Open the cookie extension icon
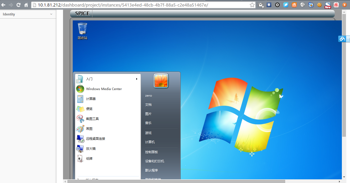The width and height of the screenshot is (350, 183). tap(319, 5)
